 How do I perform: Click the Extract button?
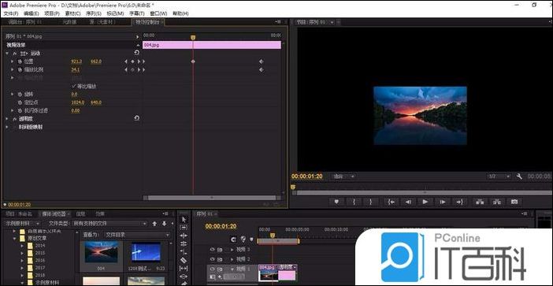[497, 202]
